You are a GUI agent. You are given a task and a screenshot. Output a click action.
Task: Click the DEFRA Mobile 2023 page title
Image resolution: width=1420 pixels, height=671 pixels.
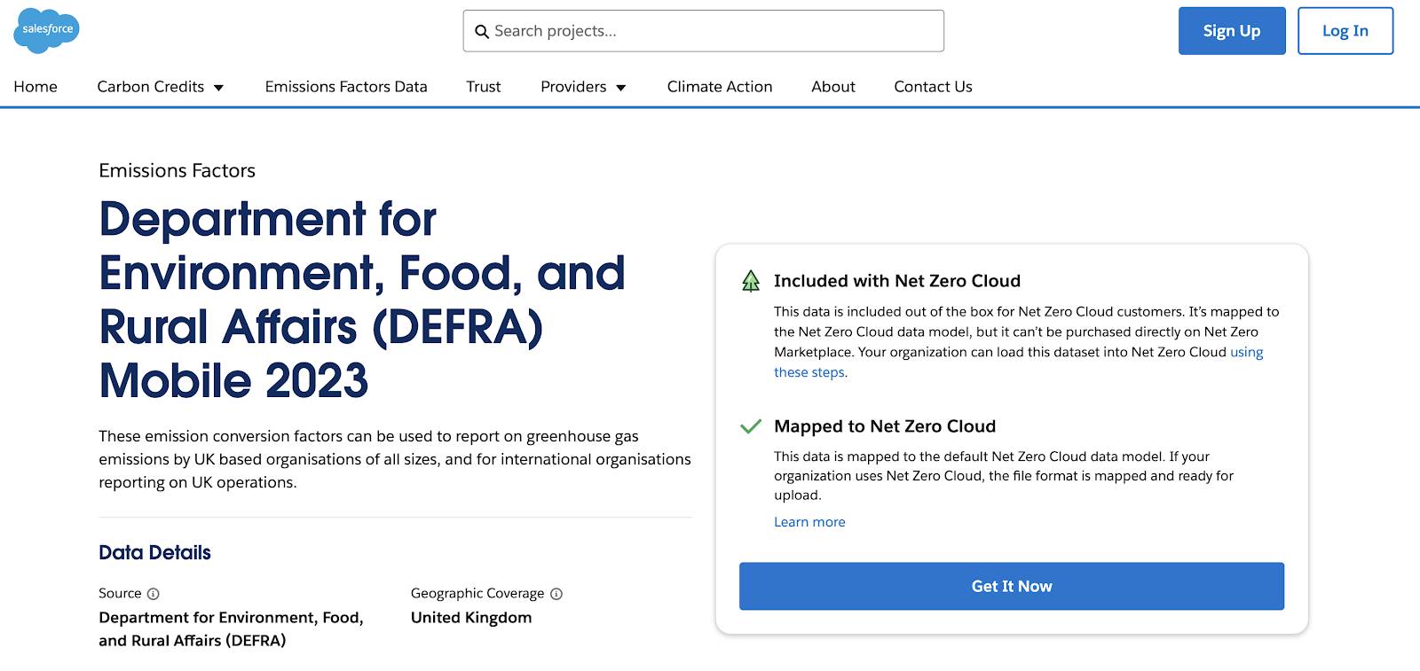pos(362,300)
